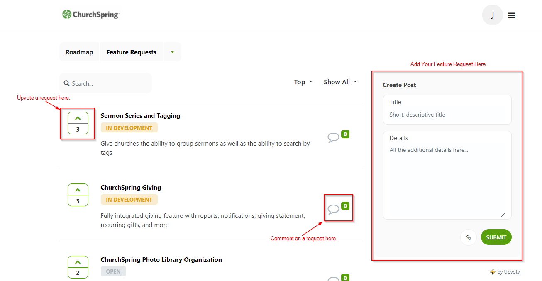Switch to the Roadmap tab
Screen dimensions: 542x281
coord(79,52)
